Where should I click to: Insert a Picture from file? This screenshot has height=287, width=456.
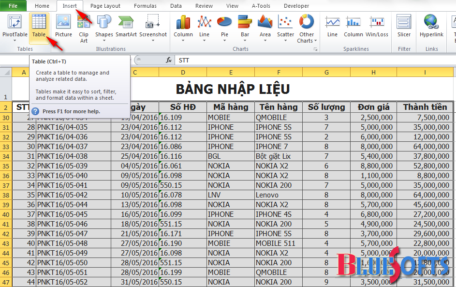click(x=63, y=26)
